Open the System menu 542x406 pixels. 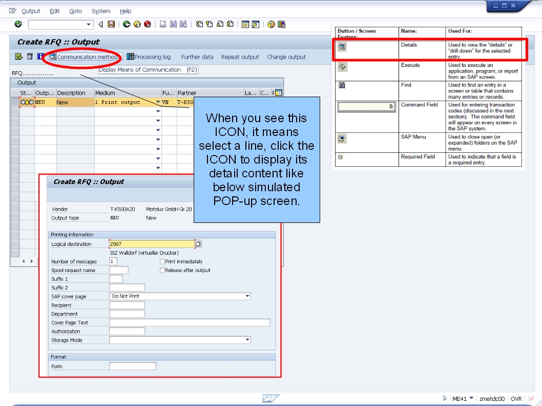tap(100, 11)
